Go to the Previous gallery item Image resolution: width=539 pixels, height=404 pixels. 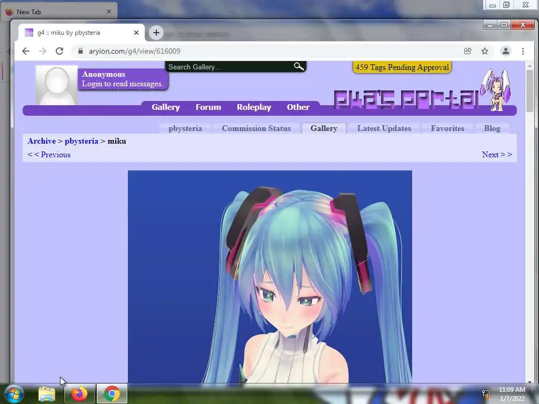click(x=49, y=155)
